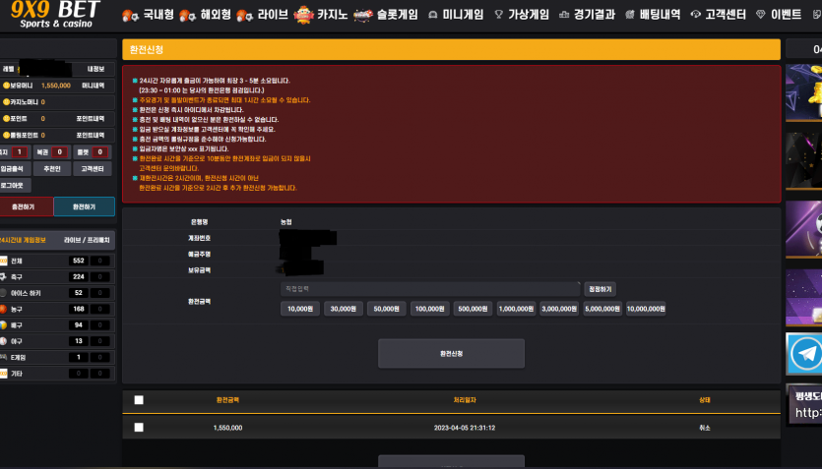The height and width of the screenshot is (469, 822).
Task: Check the select-all checkbox in table header
Action: 139,400
